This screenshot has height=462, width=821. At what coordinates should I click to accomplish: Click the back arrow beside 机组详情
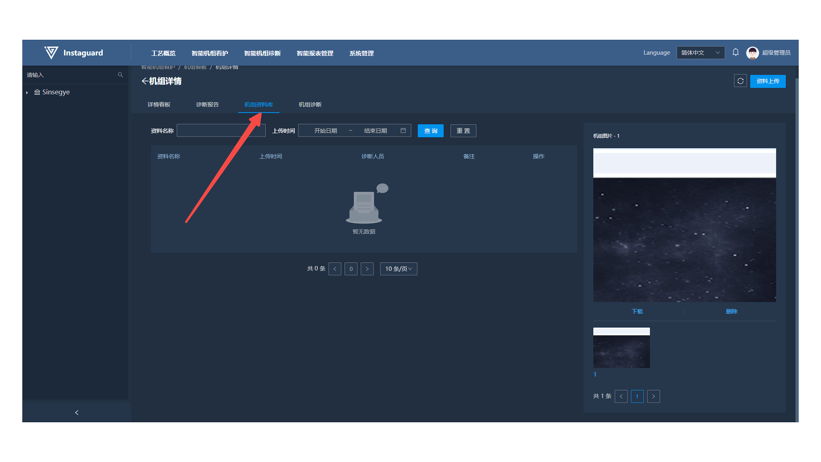(145, 81)
